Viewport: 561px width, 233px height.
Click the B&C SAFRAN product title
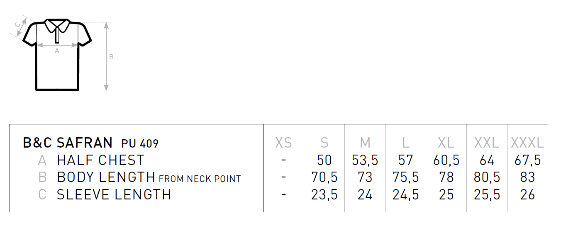(68, 143)
